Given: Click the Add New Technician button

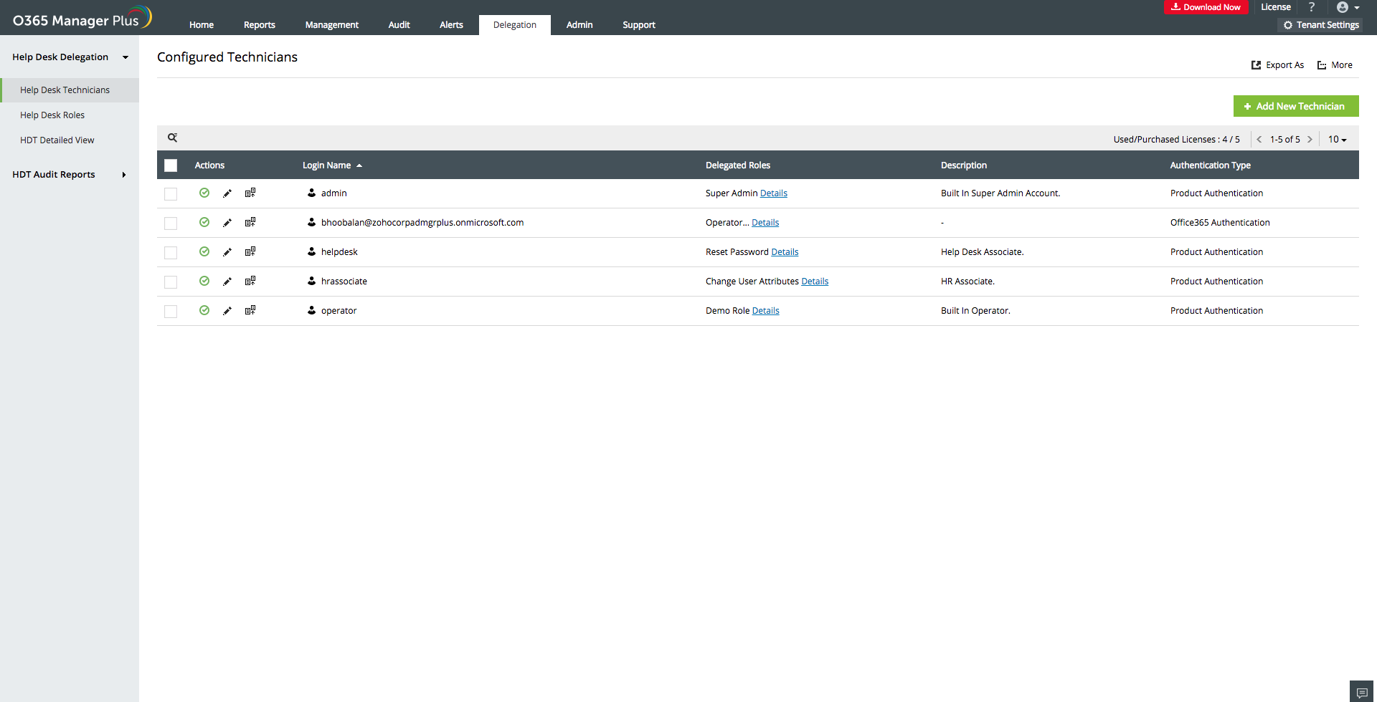Looking at the screenshot, I should (1295, 106).
